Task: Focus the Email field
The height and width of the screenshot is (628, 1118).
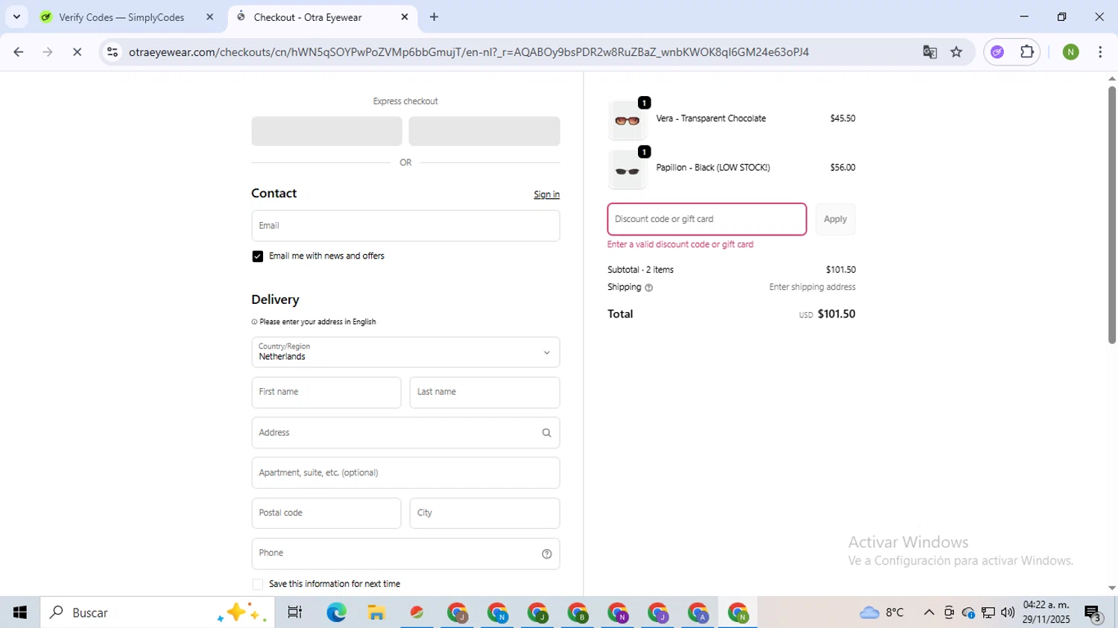Action: [405, 226]
